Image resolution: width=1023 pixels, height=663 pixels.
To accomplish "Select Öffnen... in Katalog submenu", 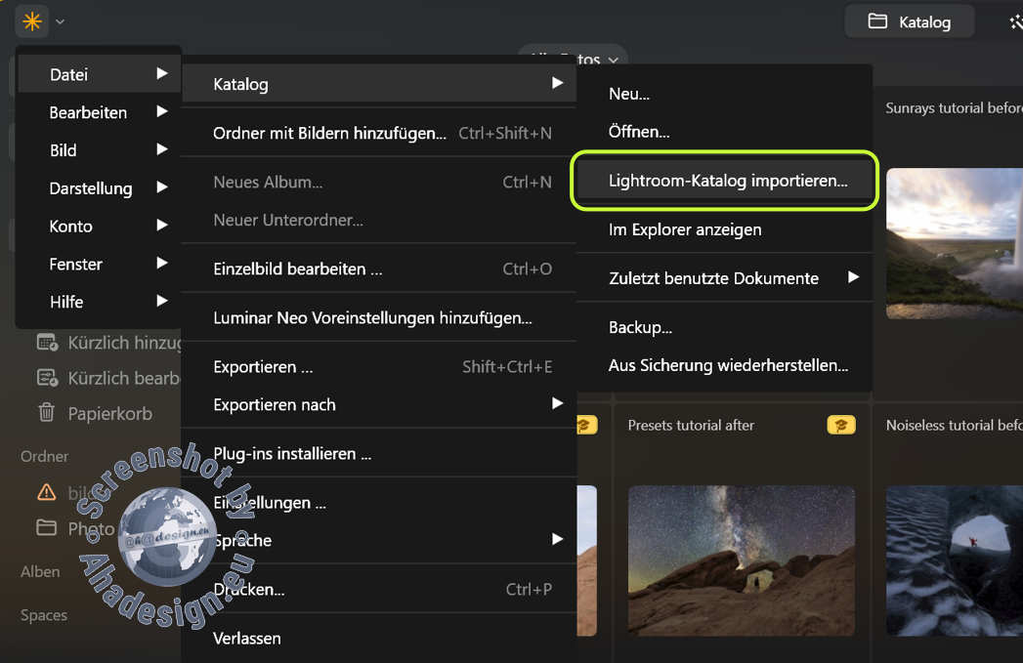I will click(725, 131).
